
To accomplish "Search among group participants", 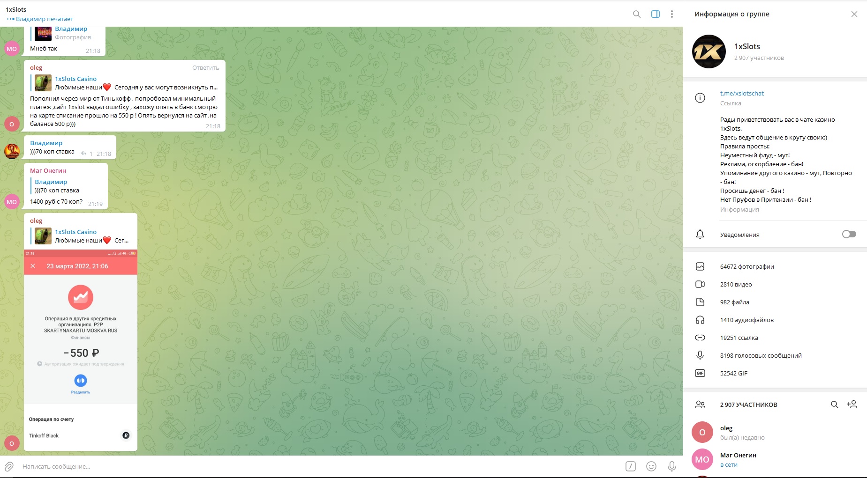I will pos(835,404).
